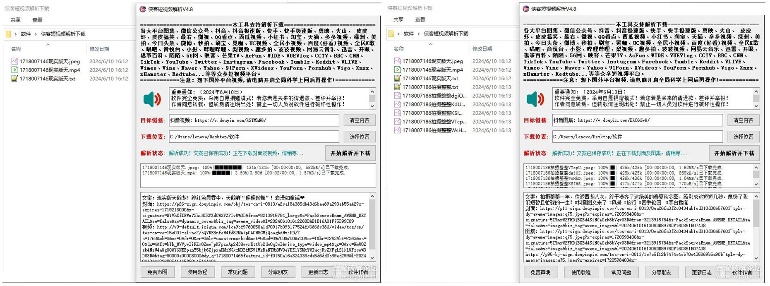Select the 1718007186拍摄整整.txt file name
The image size is (770, 286).
coord(430,87)
